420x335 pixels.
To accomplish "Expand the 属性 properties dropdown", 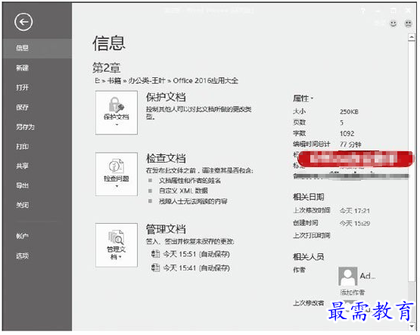I will pyautogui.click(x=303, y=98).
